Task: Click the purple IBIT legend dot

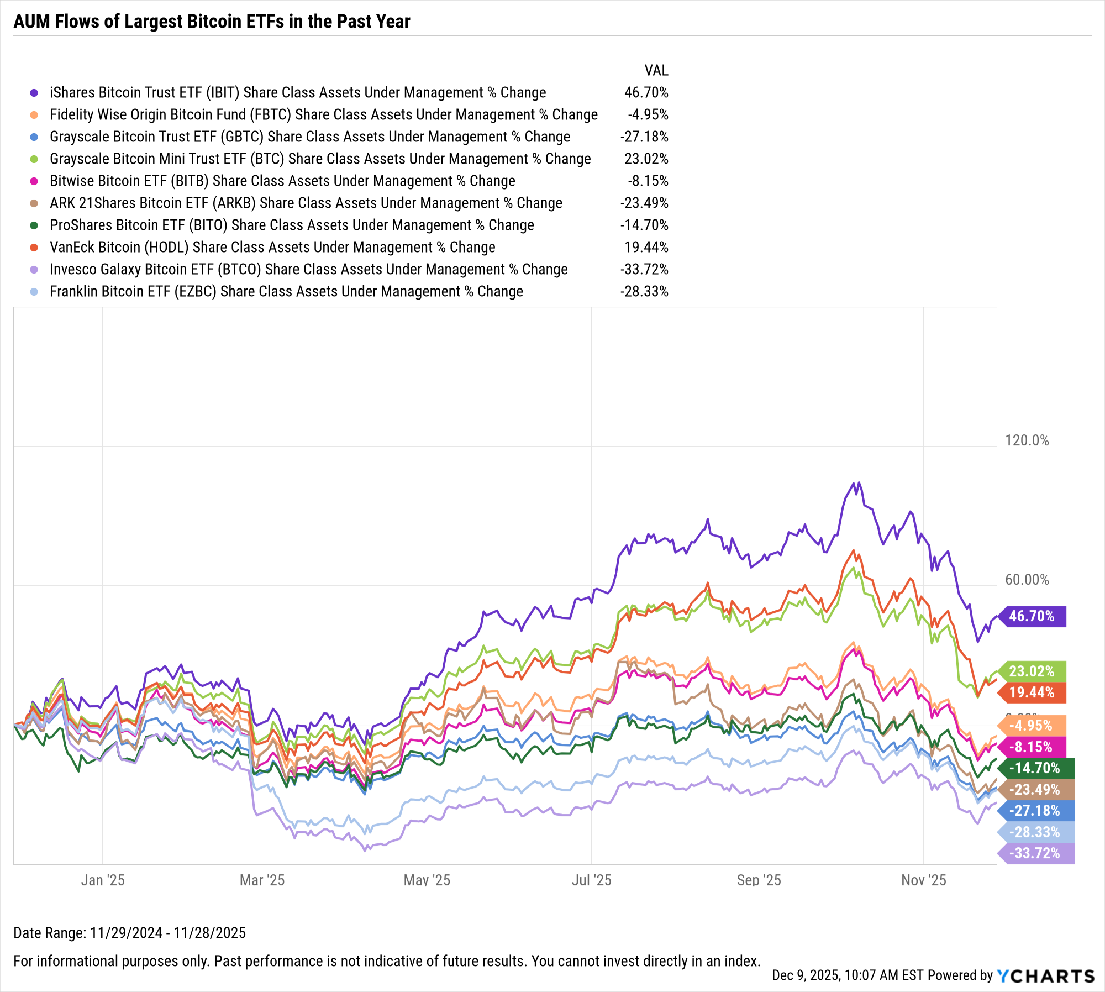Action: pos(34,93)
